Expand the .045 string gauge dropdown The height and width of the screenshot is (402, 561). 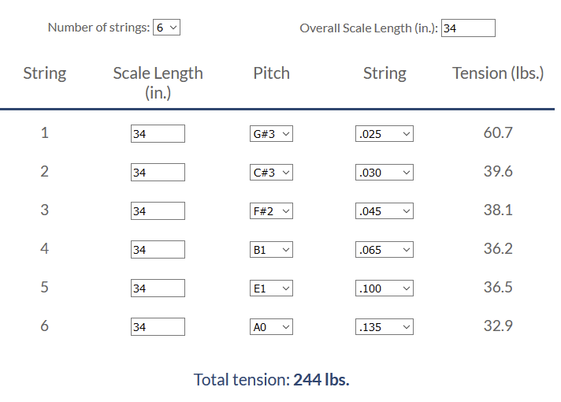click(x=385, y=211)
